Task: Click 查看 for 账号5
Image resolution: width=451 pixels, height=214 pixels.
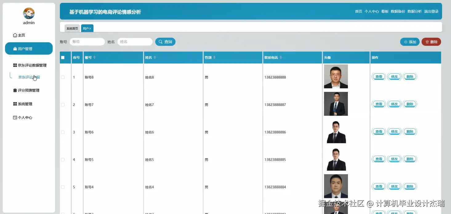Action: pos(379,159)
